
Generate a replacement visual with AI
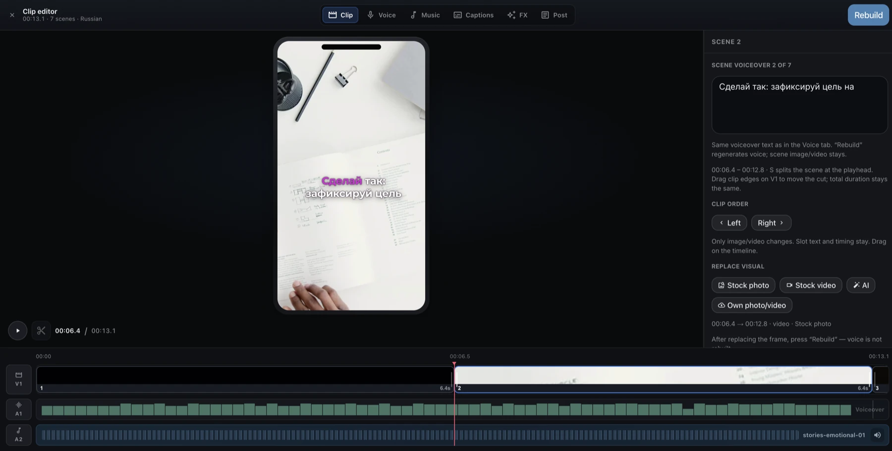pyautogui.click(x=861, y=285)
